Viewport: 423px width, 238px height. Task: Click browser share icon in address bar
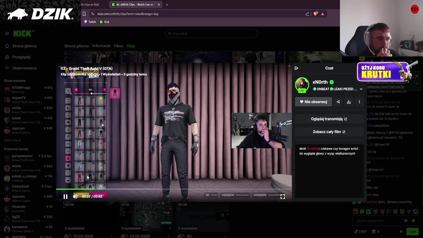tap(307, 14)
